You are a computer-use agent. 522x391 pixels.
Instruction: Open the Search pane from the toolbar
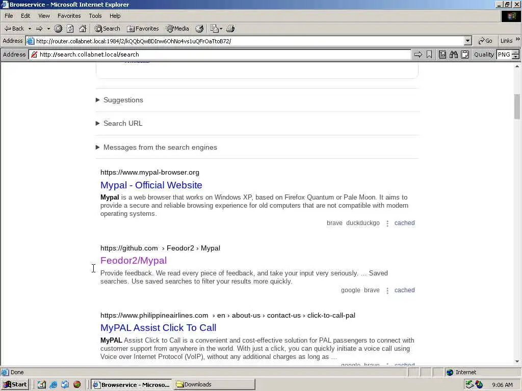[107, 29]
